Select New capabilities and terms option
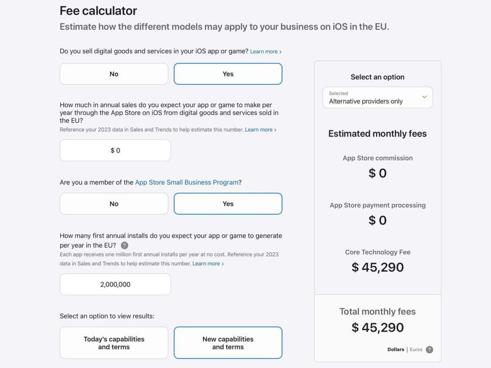 [x=228, y=343]
